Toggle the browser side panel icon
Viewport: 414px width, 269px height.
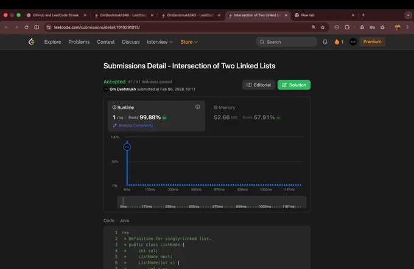pos(37,27)
